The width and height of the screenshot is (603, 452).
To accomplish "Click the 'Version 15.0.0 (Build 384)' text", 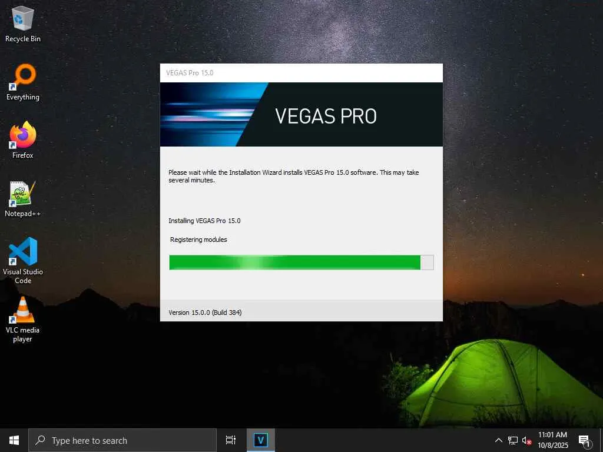I will tap(205, 313).
